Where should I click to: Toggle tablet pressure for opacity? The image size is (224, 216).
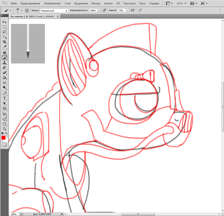tap(104, 11)
